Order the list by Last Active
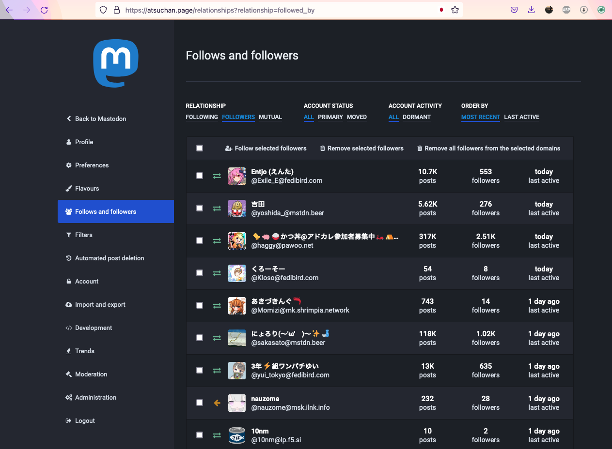 coord(521,117)
